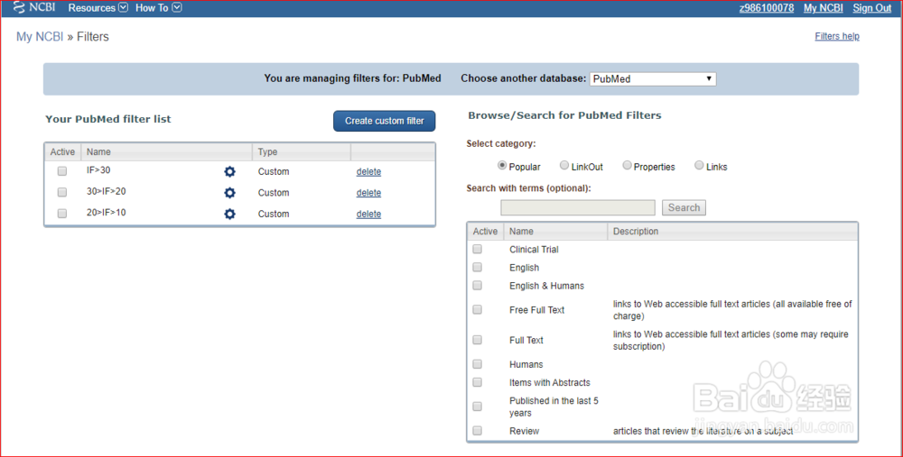Click gear icon next to 20>IF>10 filter
The height and width of the screenshot is (457, 903).
pos(229,214)
